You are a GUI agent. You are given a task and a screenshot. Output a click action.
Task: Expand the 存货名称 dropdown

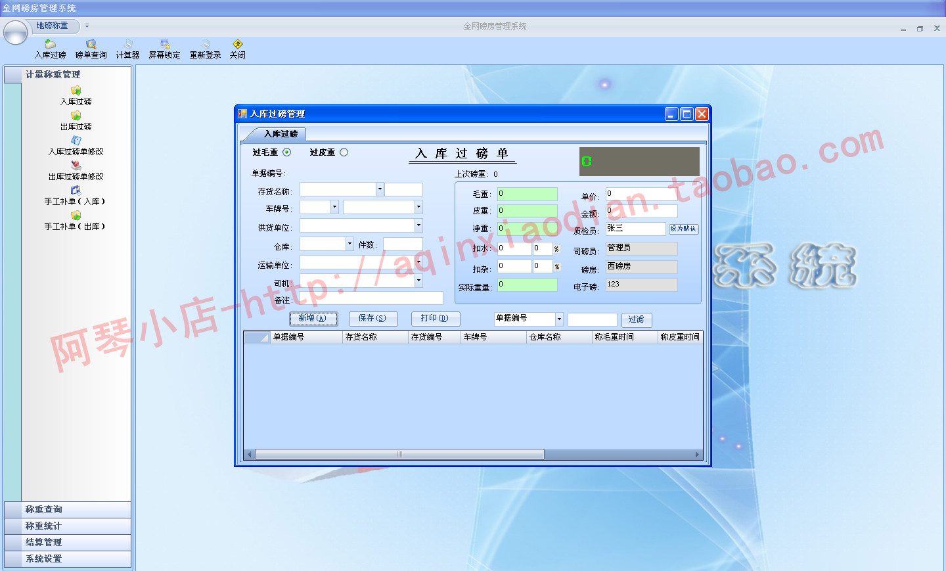pos(380,189)
